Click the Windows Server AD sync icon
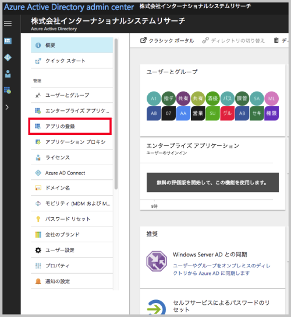 pyautogui.click(x=157, y=261)
